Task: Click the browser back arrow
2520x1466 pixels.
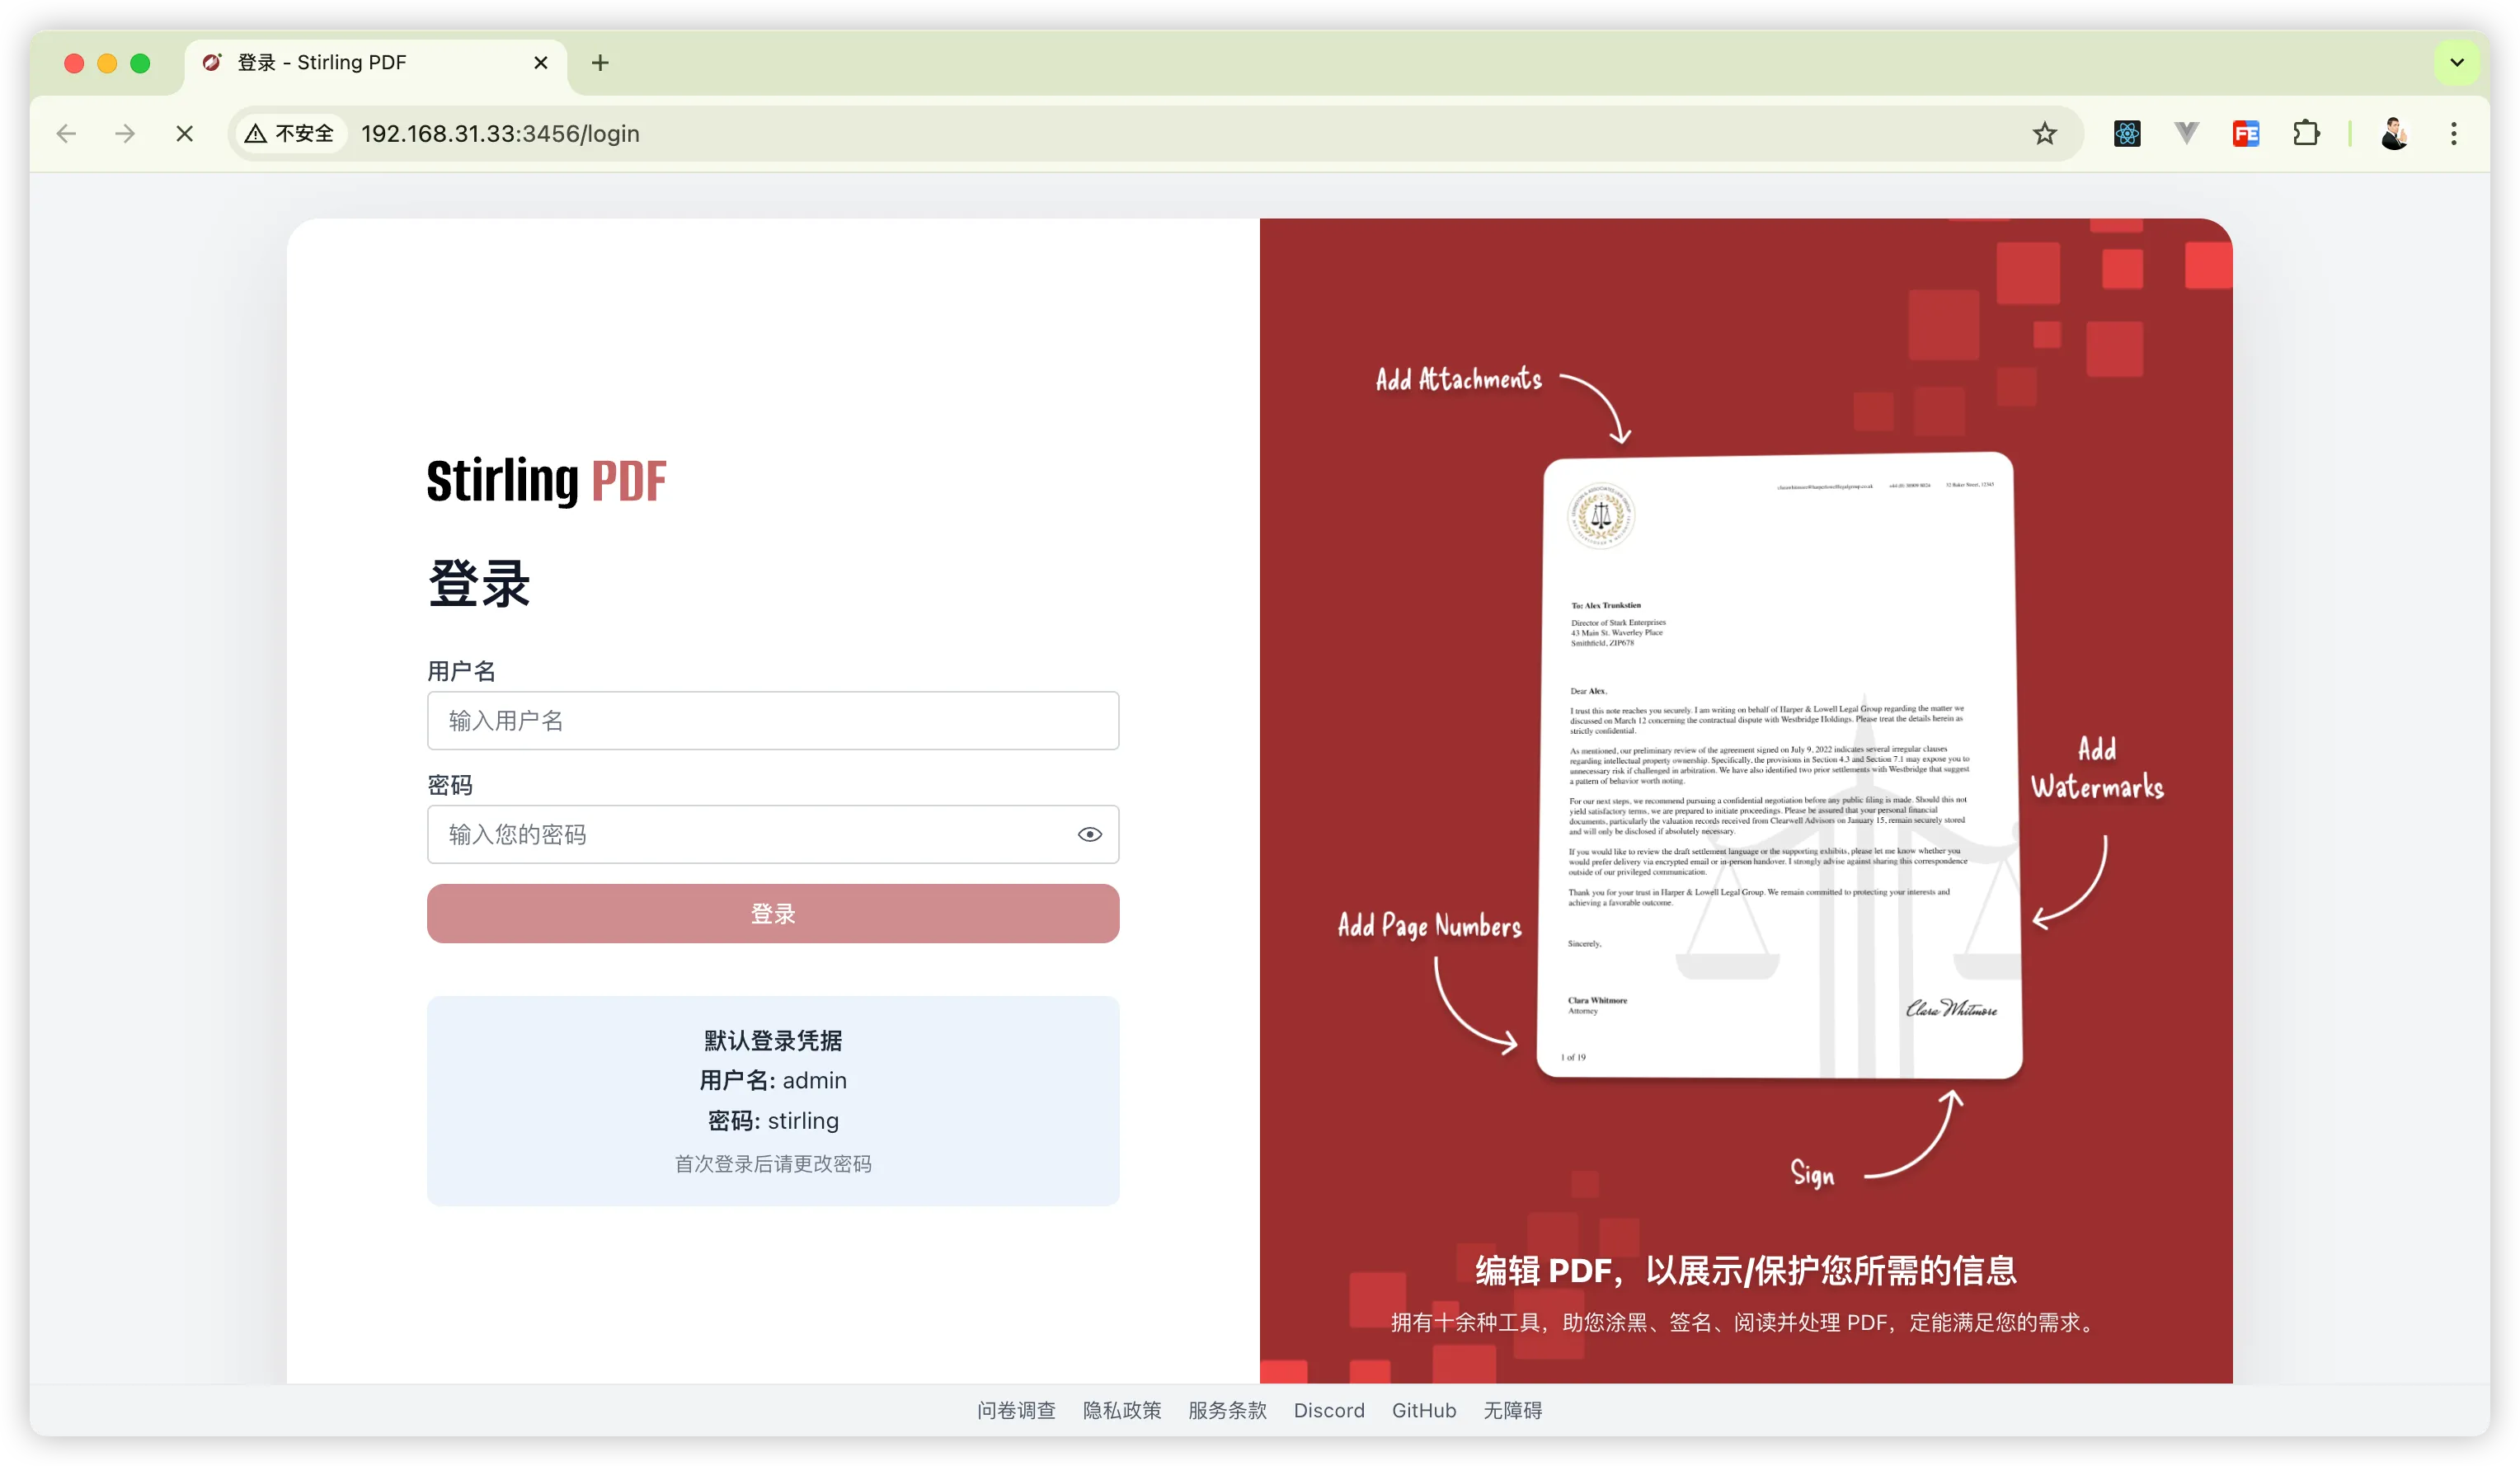Action: point(67,134)
